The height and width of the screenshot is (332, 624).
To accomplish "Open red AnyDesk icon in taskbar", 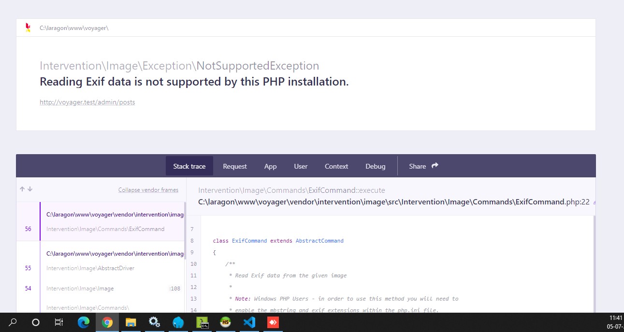I will [273, 322].
